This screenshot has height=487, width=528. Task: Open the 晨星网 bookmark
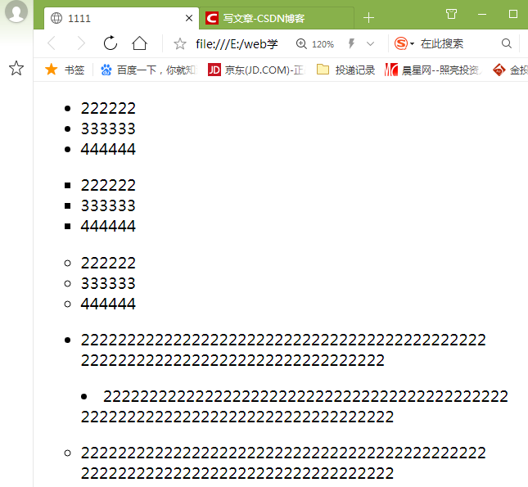point(433,70)
